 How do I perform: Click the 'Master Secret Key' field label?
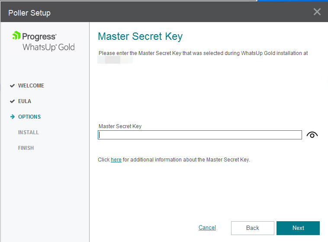(x=120, y=126)
